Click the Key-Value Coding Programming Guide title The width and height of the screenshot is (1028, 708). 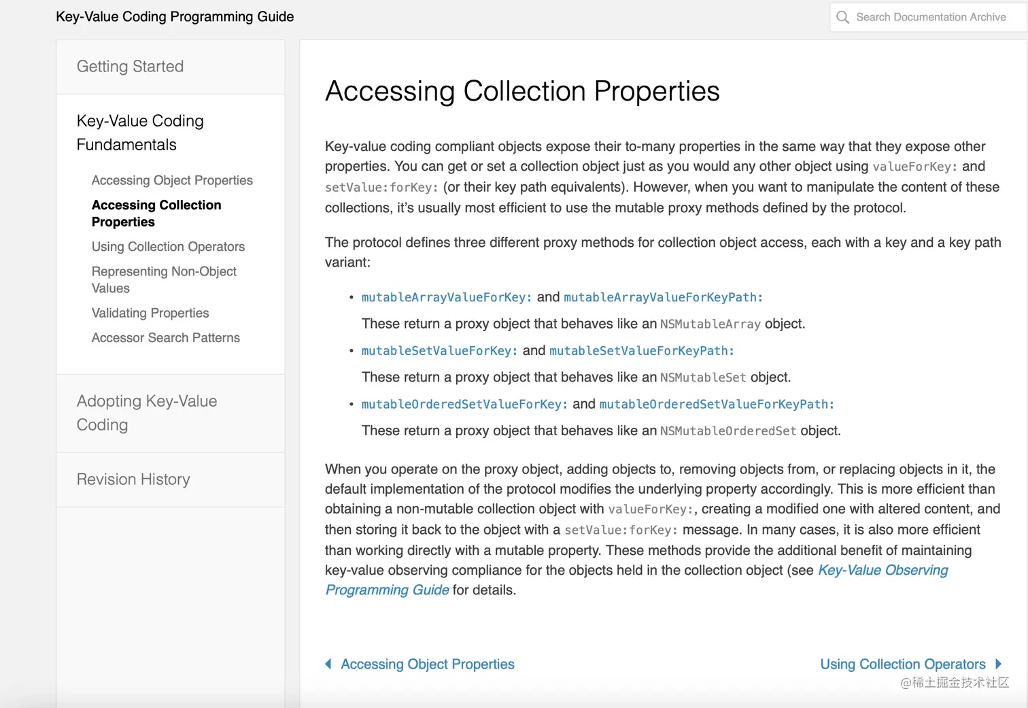coord(175,16)
